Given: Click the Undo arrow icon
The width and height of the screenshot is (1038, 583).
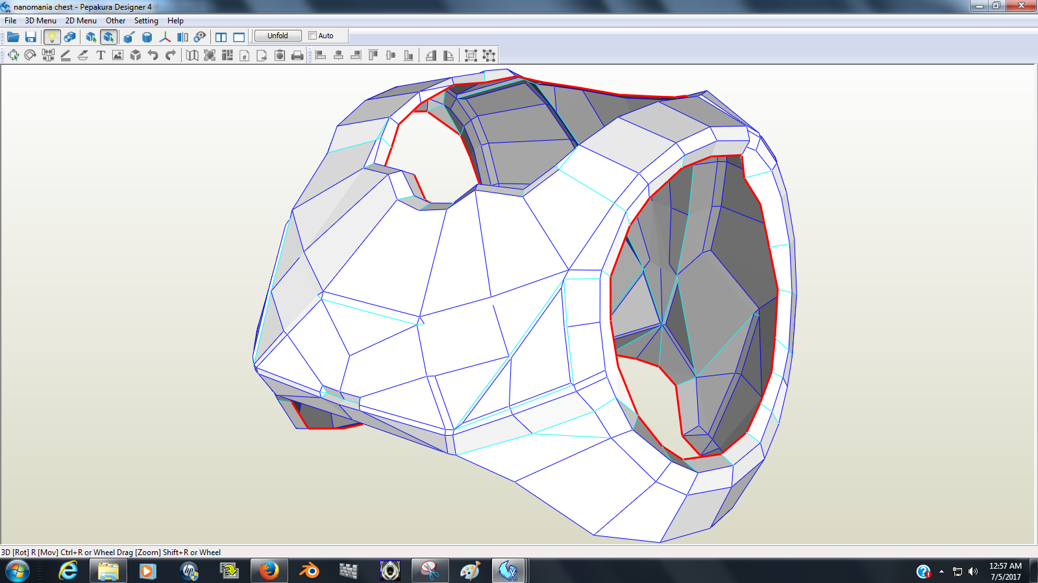Looking at the screenshot, I should pyautogui.click(x=153, y=55).
